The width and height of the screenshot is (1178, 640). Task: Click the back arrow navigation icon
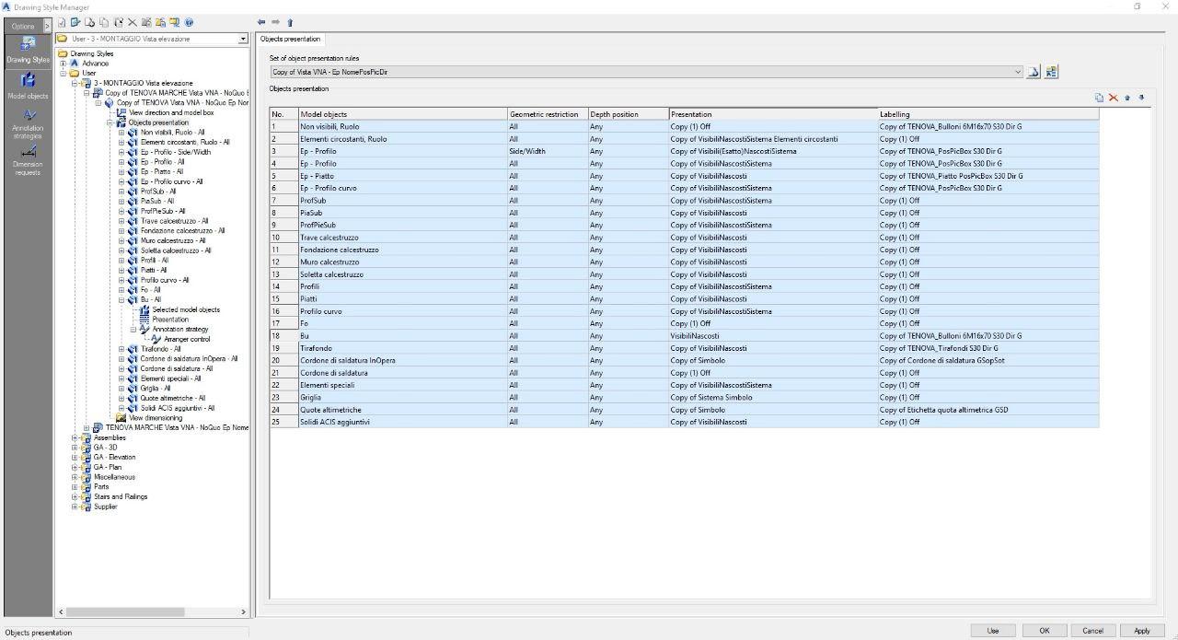coord(261,22)
